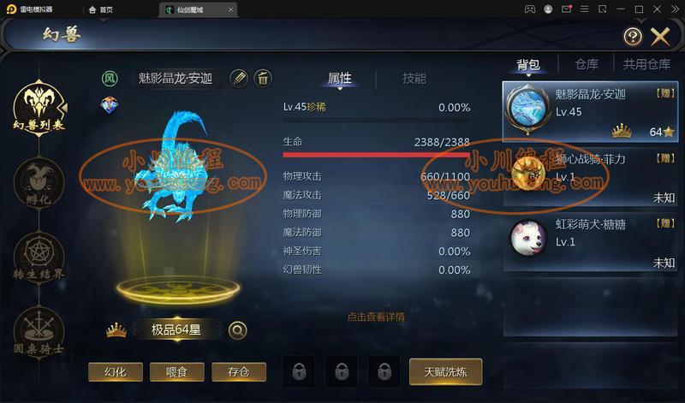Click the third locked talent slot

tap(384, 372)
